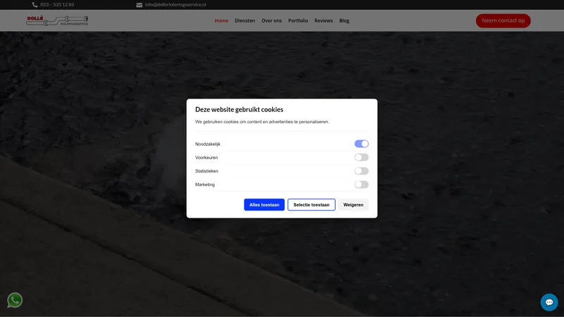Image resolution: width=564 pixels, height=317 pixels.
Task: Enable the Marketing cookie switch
Action: click(x=361, y=185)
